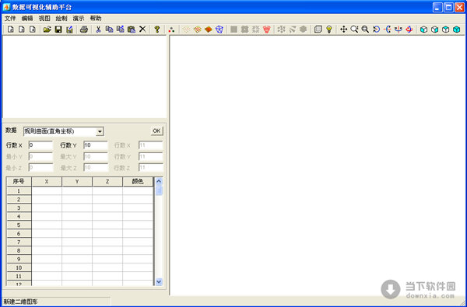
Task: Click the table's scroll up arrow
Action: point(159,181)
